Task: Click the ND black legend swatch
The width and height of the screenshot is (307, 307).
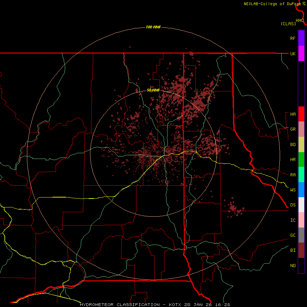Action: 301,265
